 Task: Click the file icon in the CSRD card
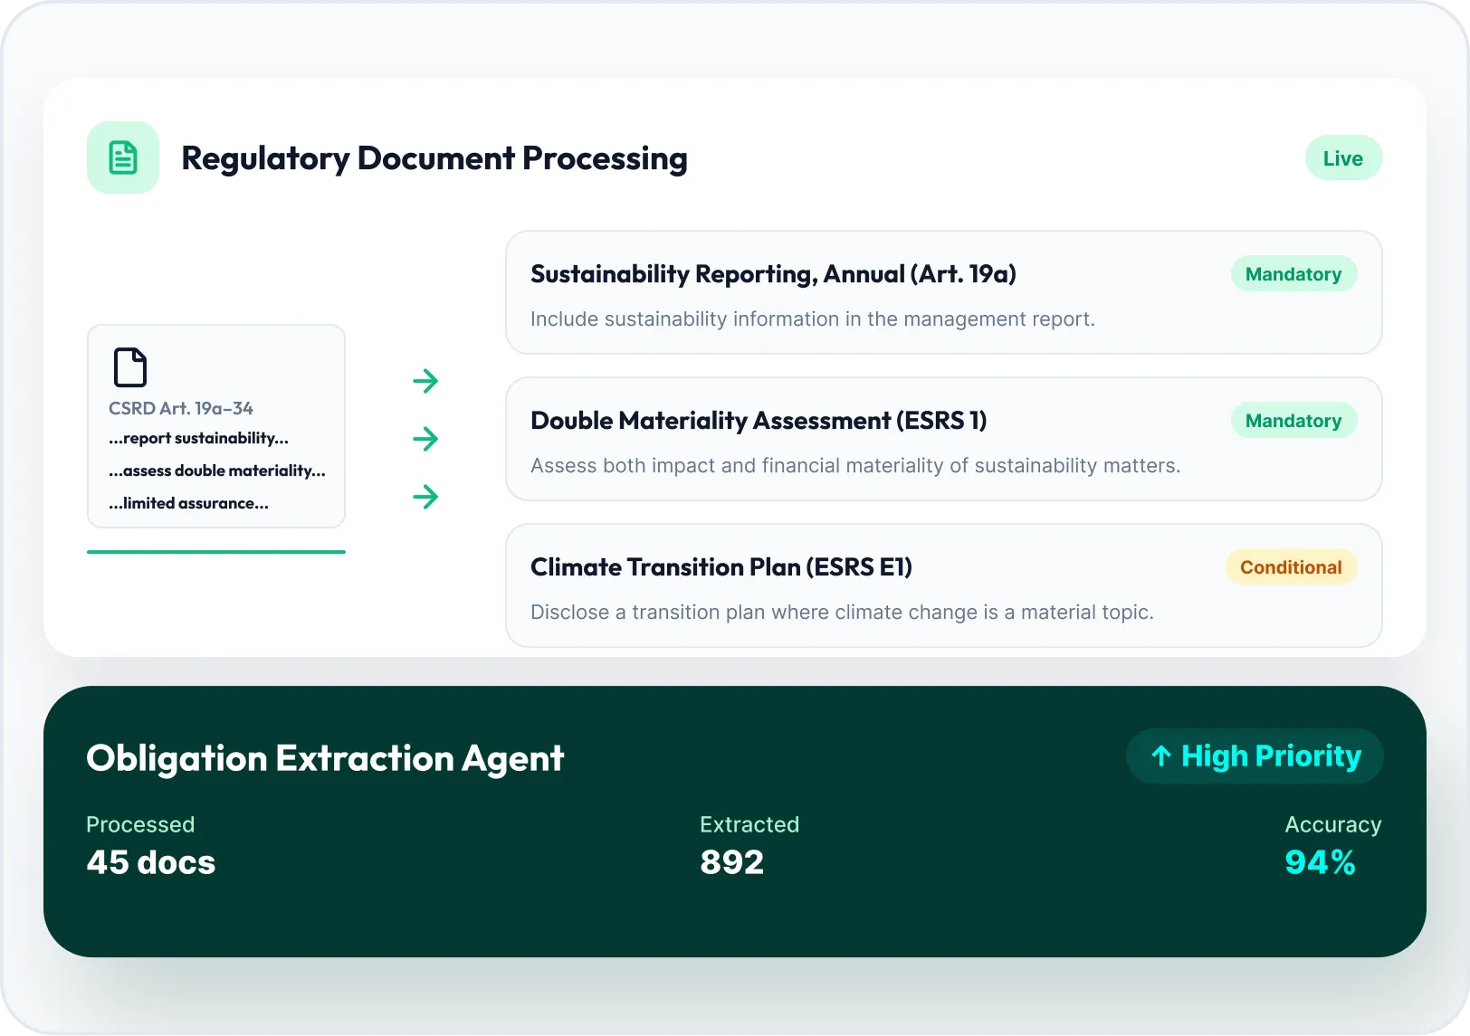coord(130,367)
